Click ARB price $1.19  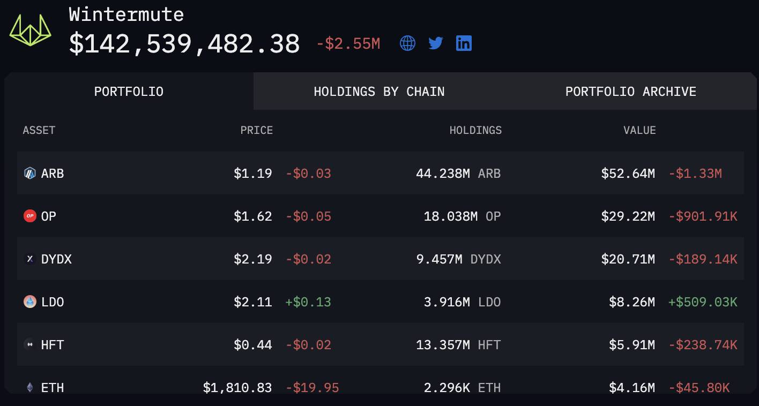pyautogui.click(x=253, y=174)
